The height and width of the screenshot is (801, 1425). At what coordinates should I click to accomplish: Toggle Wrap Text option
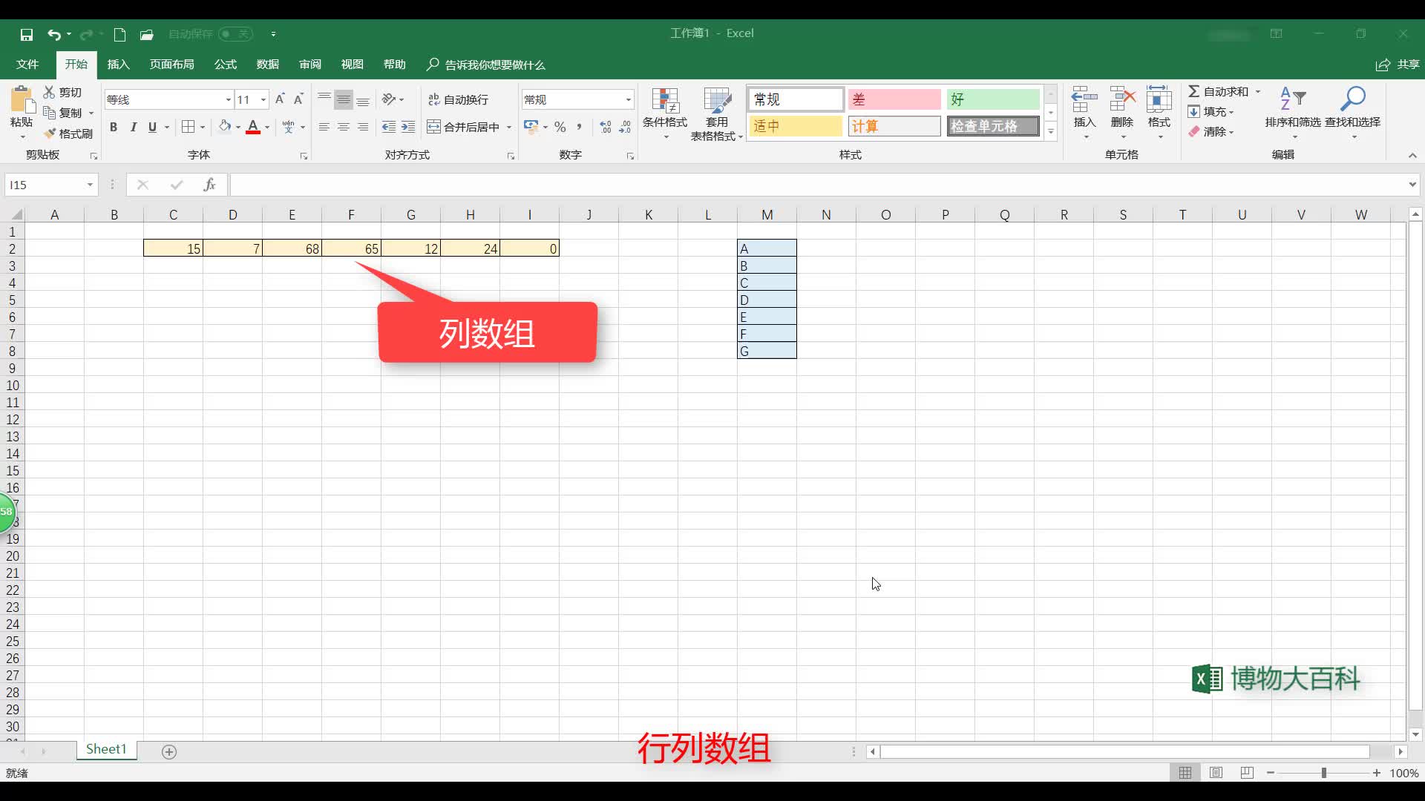pyautogui.click(x=458, y=99)
